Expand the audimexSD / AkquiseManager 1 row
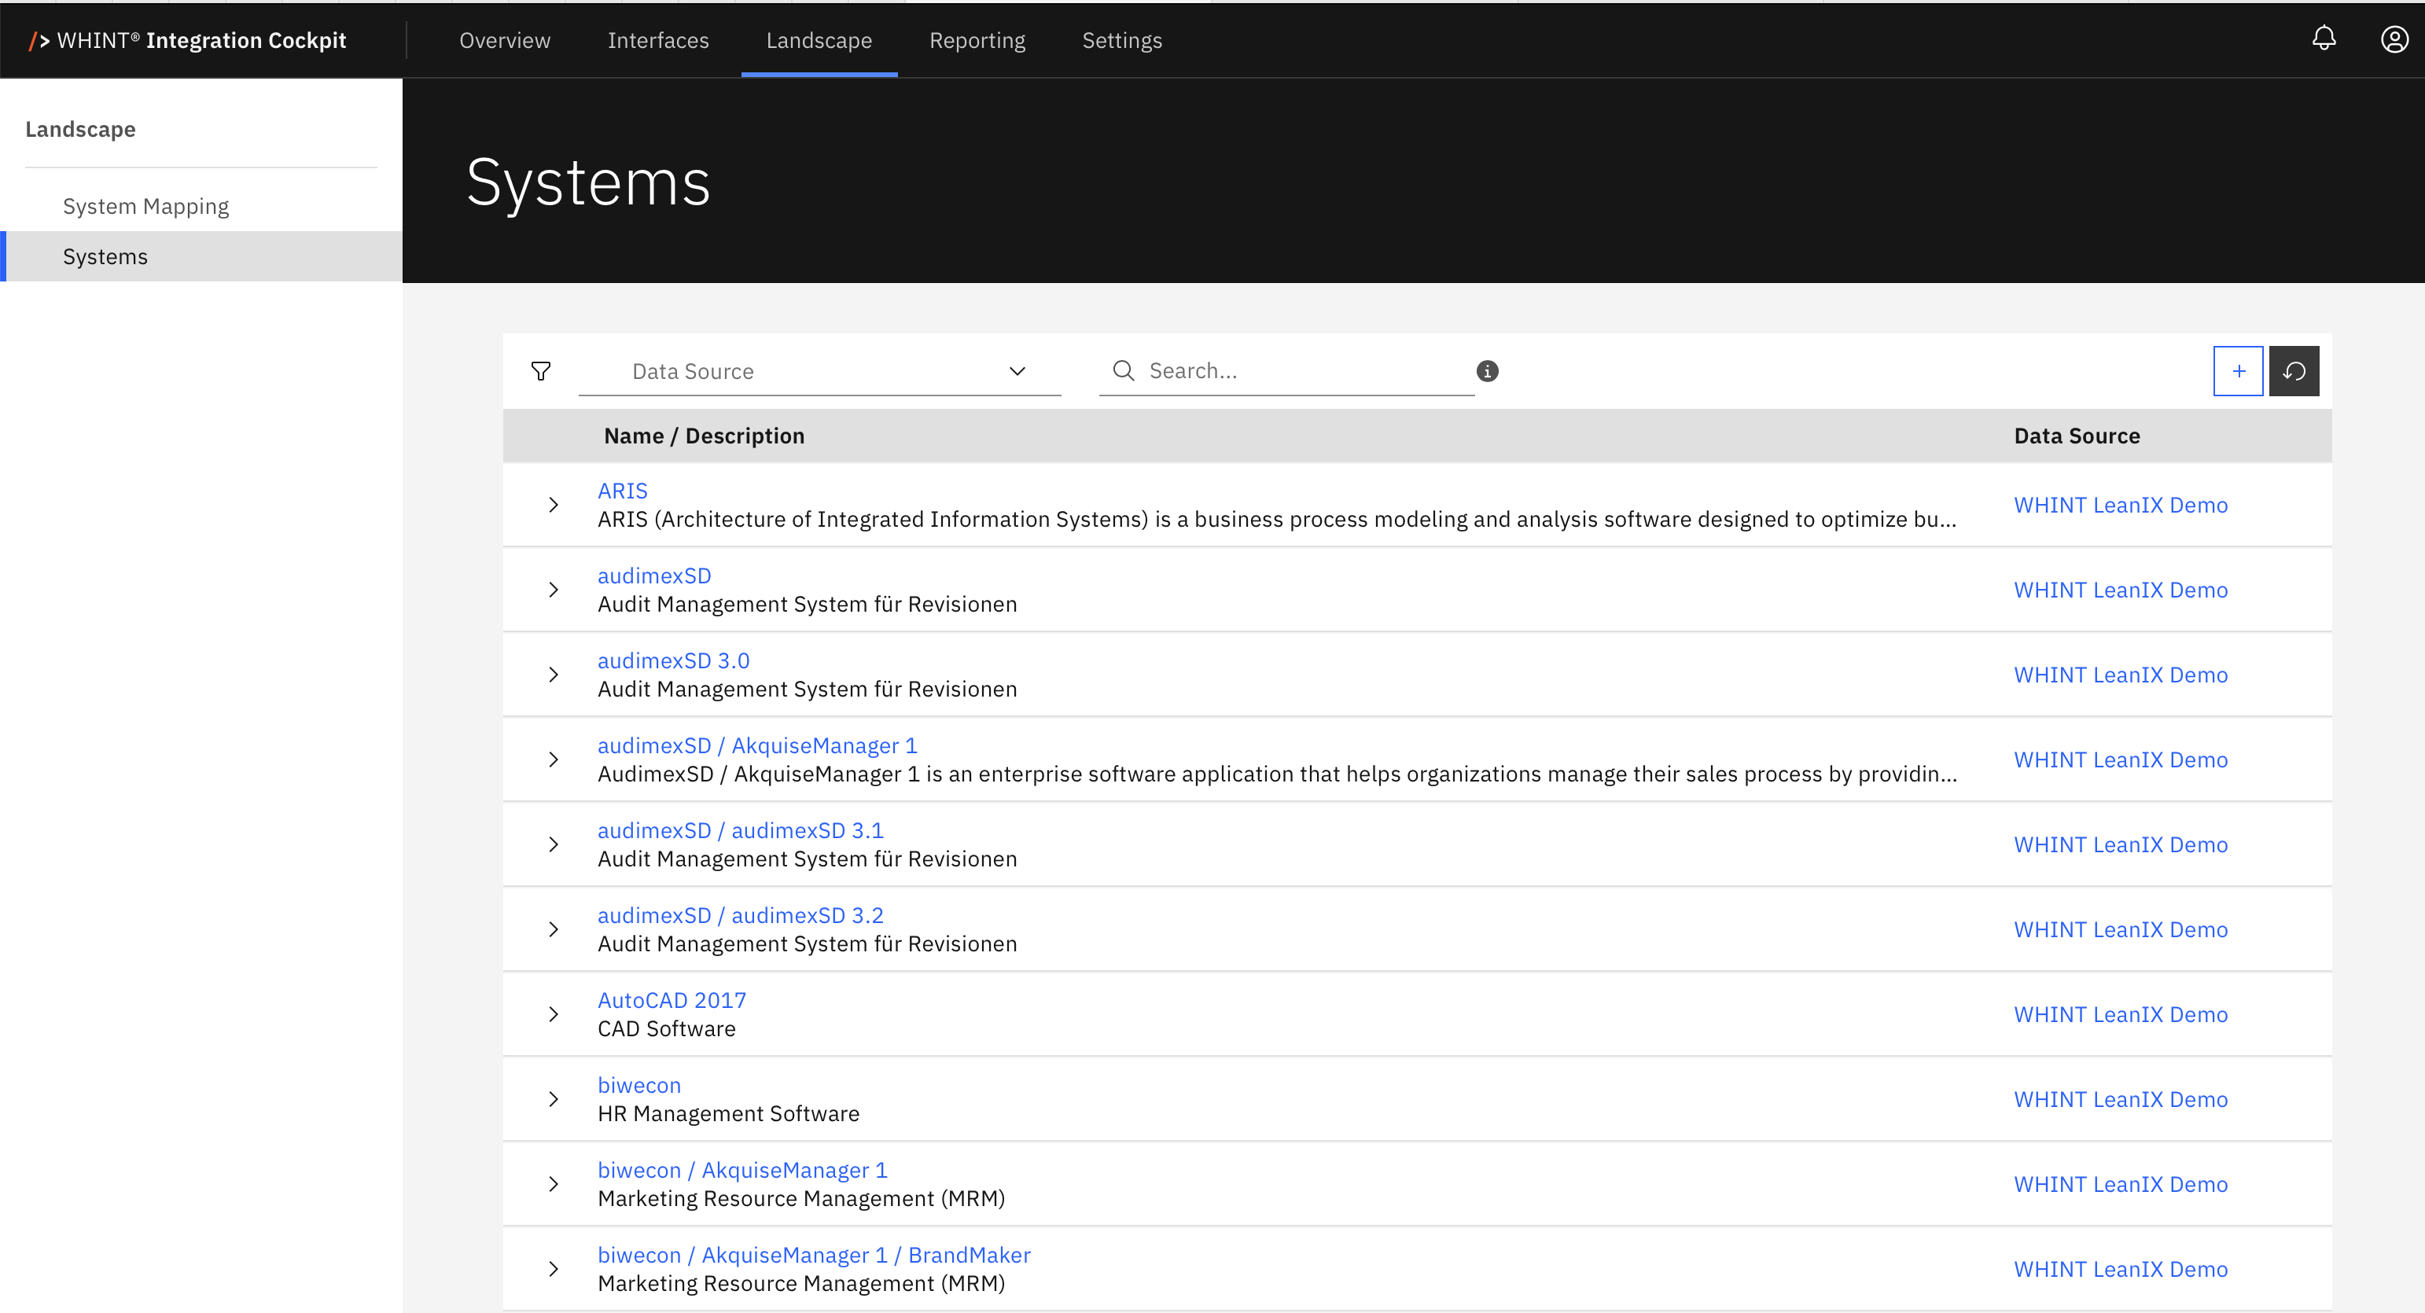This screenshot has width=2425, height=1313. click(554, 759)
